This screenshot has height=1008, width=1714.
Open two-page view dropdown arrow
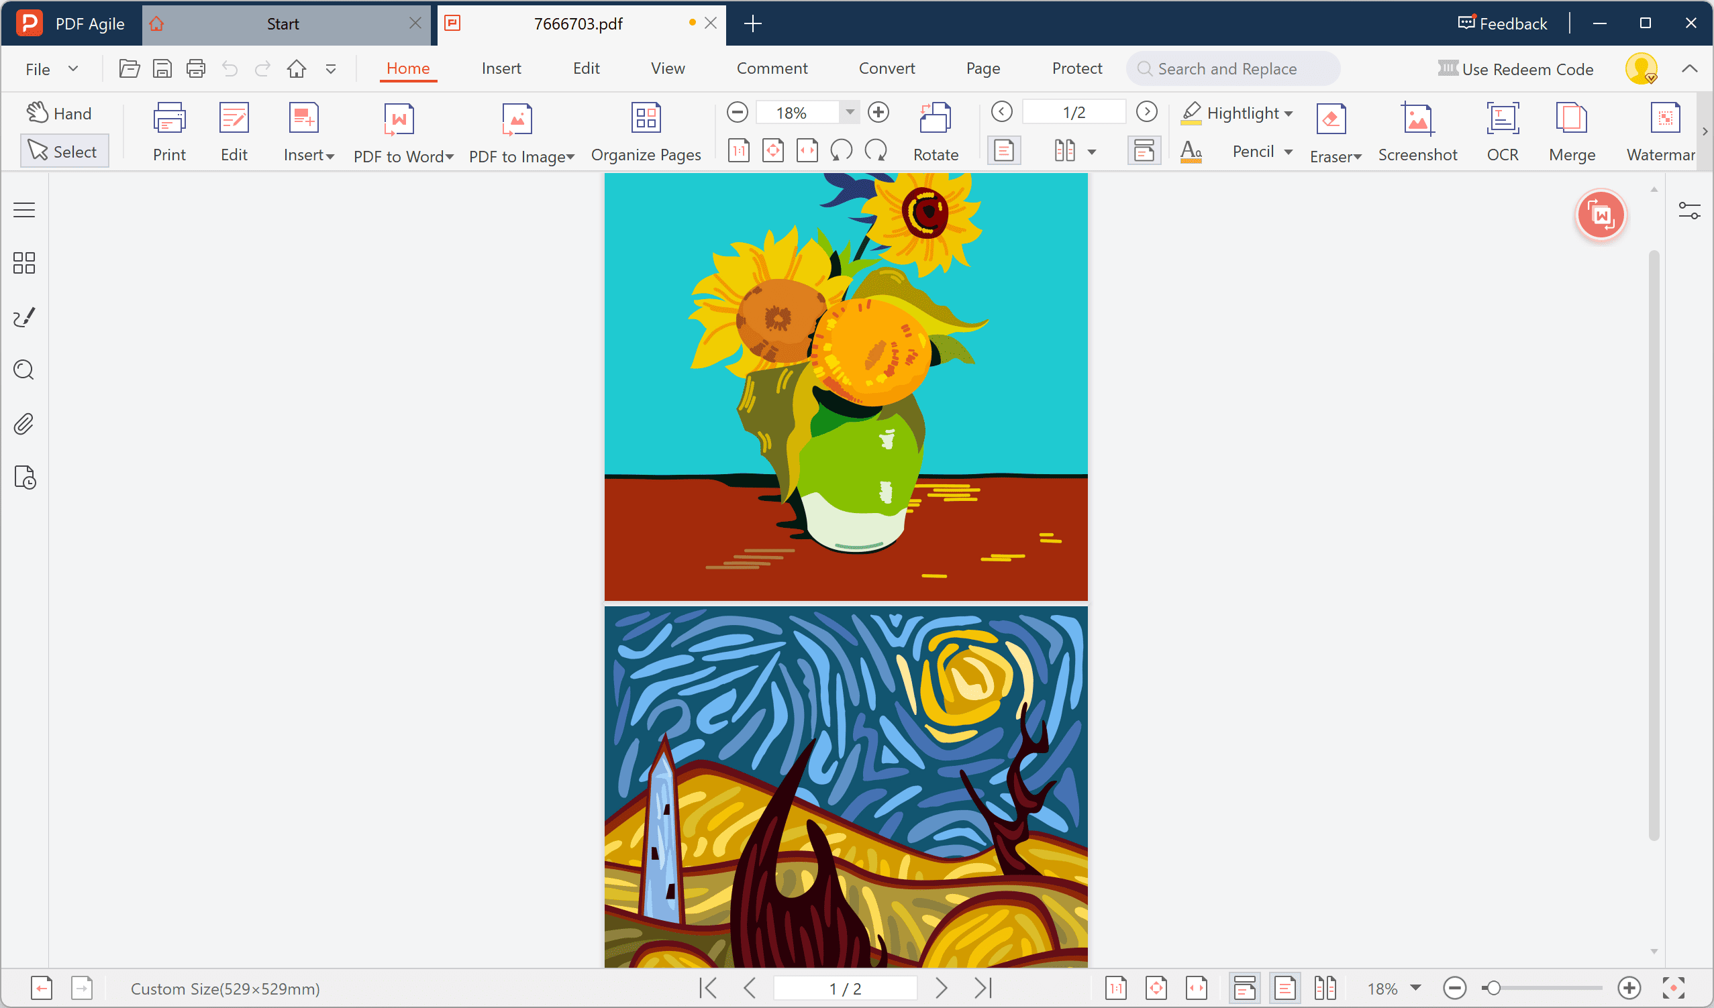[x=1093, y=152]
